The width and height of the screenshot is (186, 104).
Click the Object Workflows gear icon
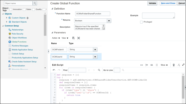(x=10, y=38)
